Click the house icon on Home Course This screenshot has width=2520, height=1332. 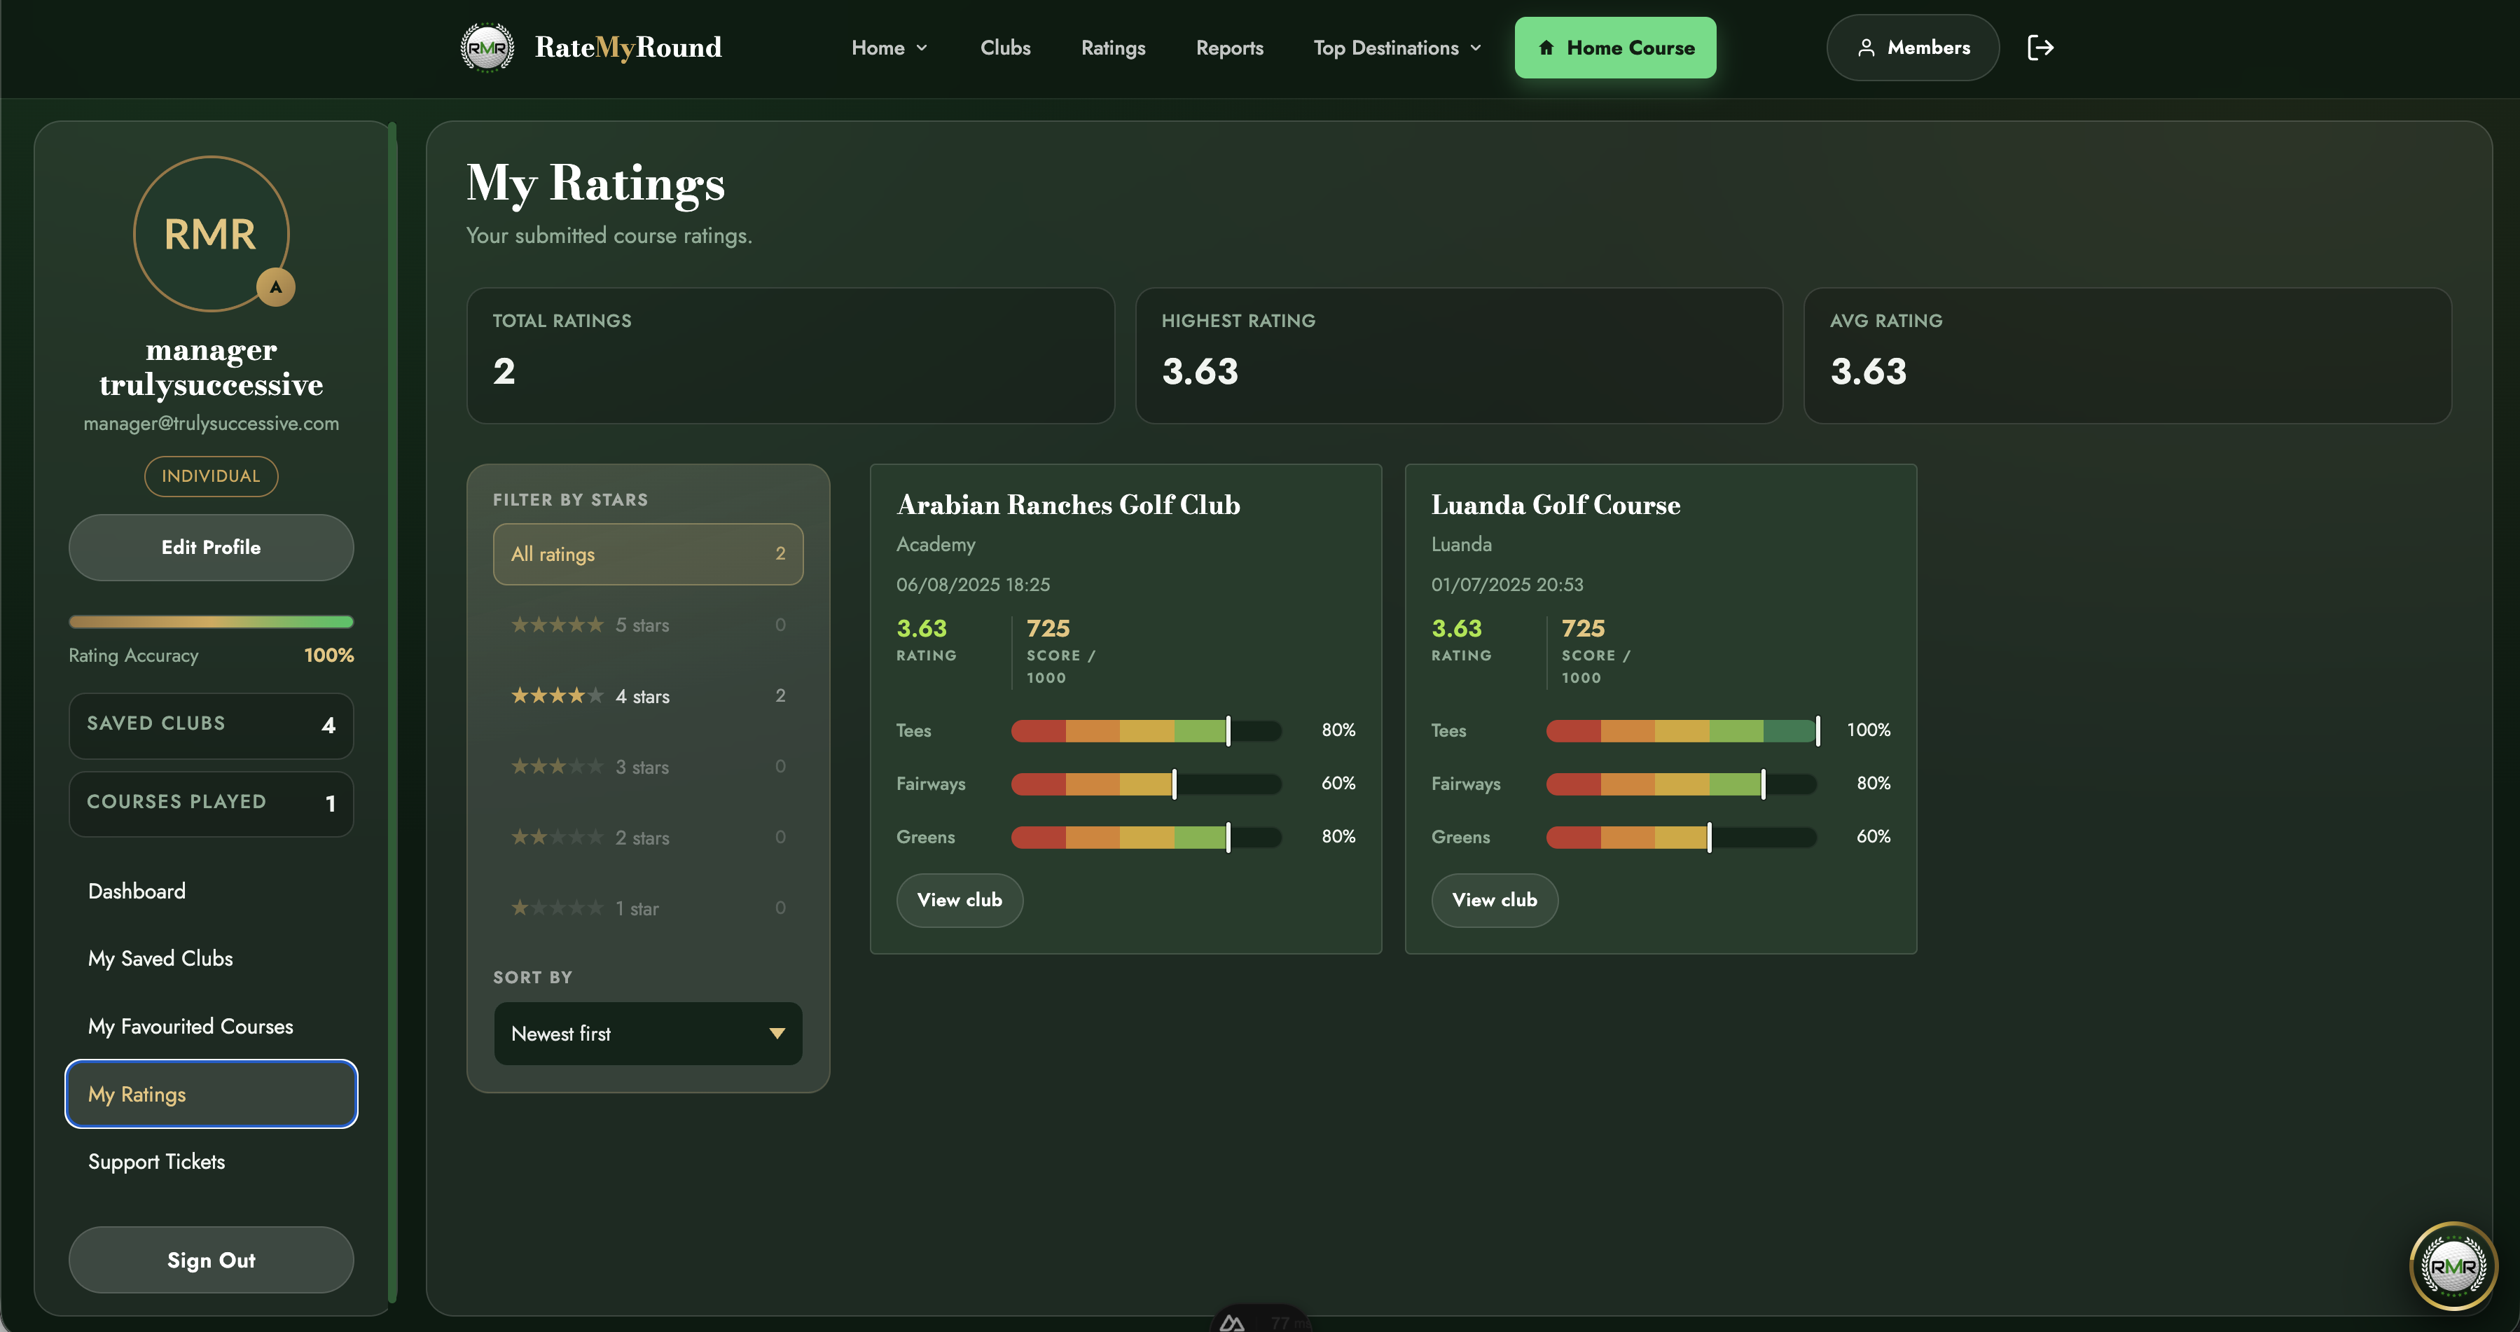[x=1546, y=48]
